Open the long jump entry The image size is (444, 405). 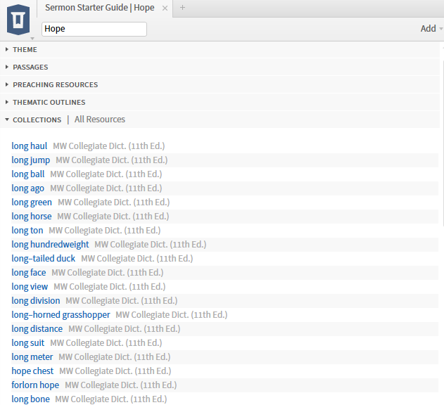point(30,160)
